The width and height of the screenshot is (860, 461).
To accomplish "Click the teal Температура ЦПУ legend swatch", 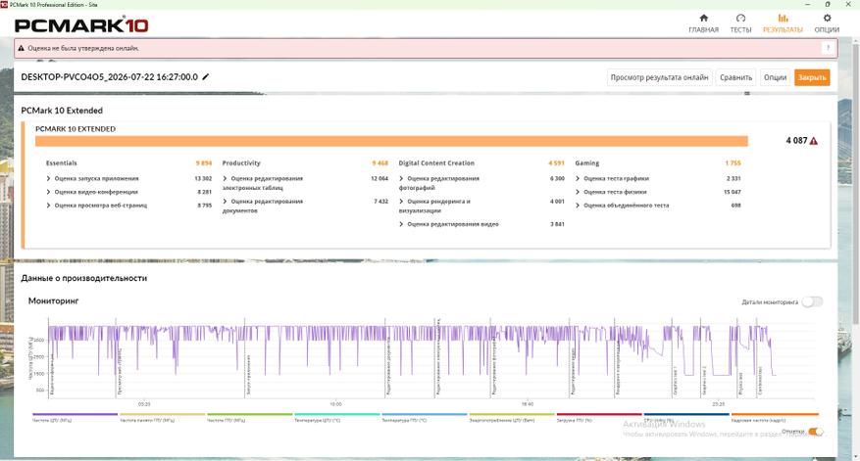I will (336, 414).
